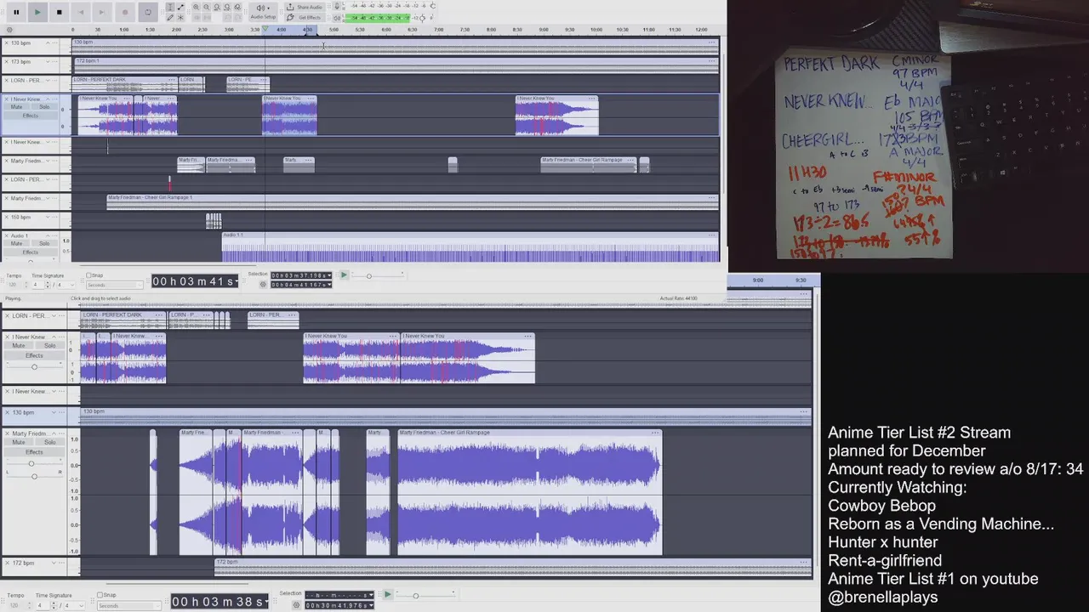
Task: Click the Silence audio selection icon
Action: point(207,17)
